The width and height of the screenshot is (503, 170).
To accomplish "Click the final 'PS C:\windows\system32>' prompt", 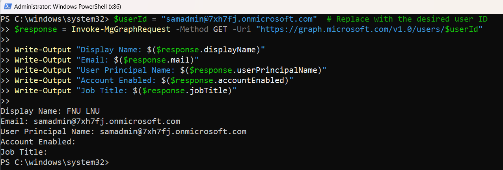I will coord(54,162).
